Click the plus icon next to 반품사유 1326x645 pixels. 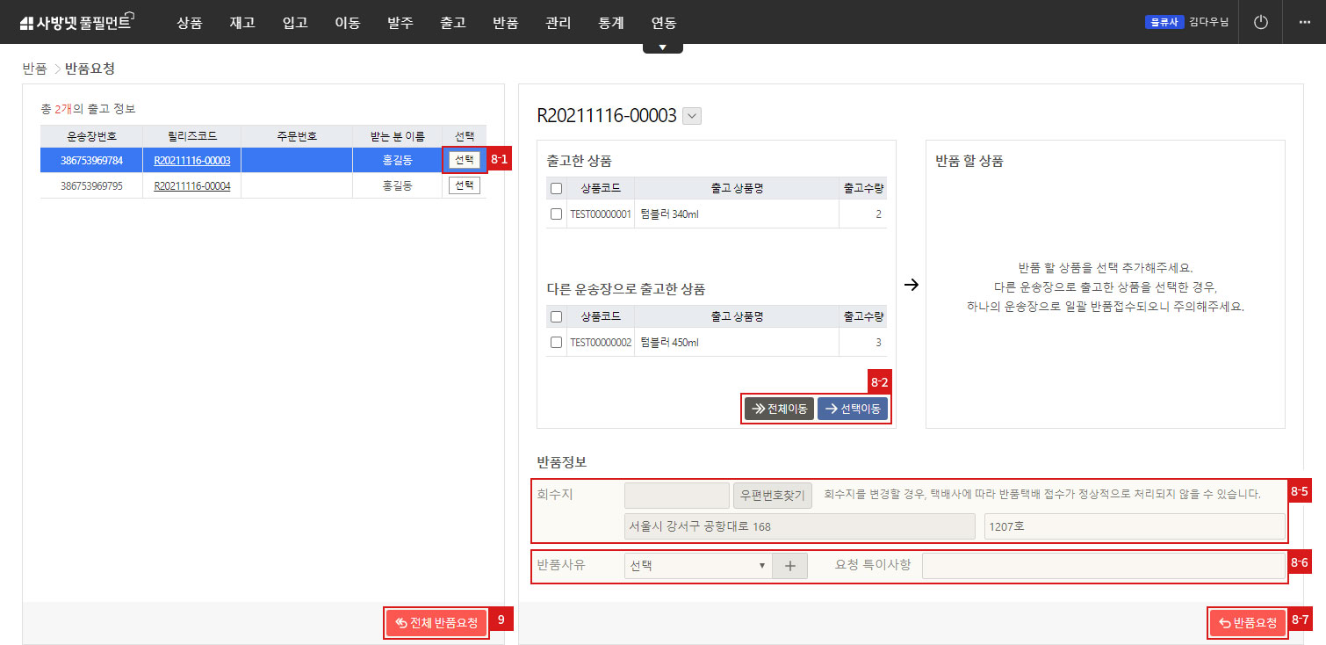[x=789, y=566]
